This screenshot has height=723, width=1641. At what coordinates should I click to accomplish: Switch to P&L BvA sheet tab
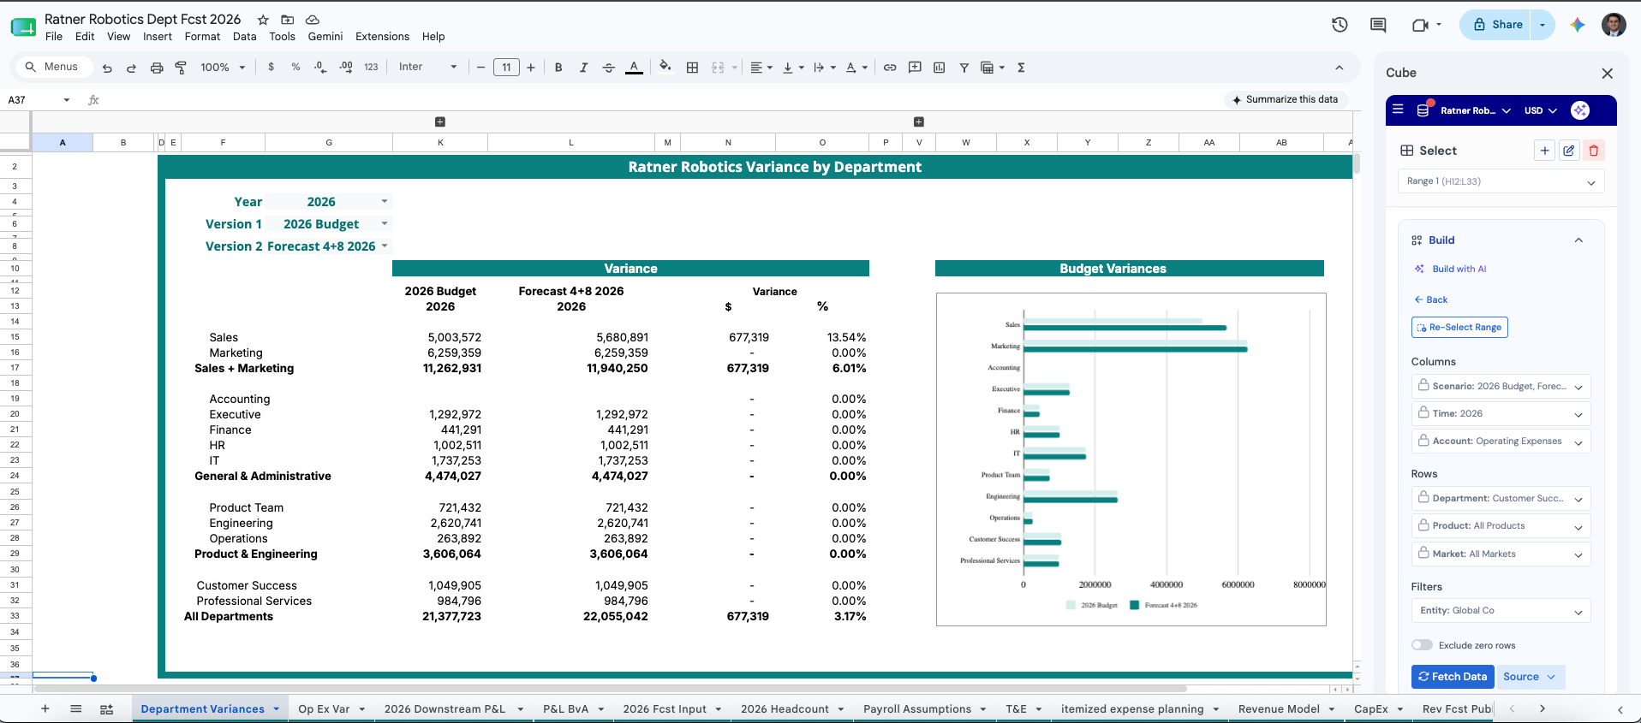click(565, 709)
